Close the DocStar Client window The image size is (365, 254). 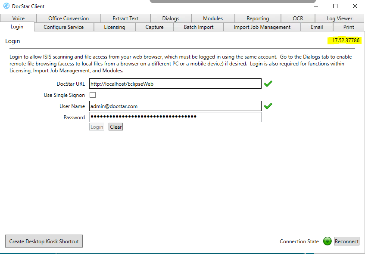(x=355, y=6)
